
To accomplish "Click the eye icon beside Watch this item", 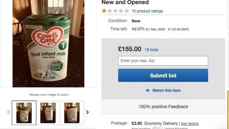I will (148, 91).
